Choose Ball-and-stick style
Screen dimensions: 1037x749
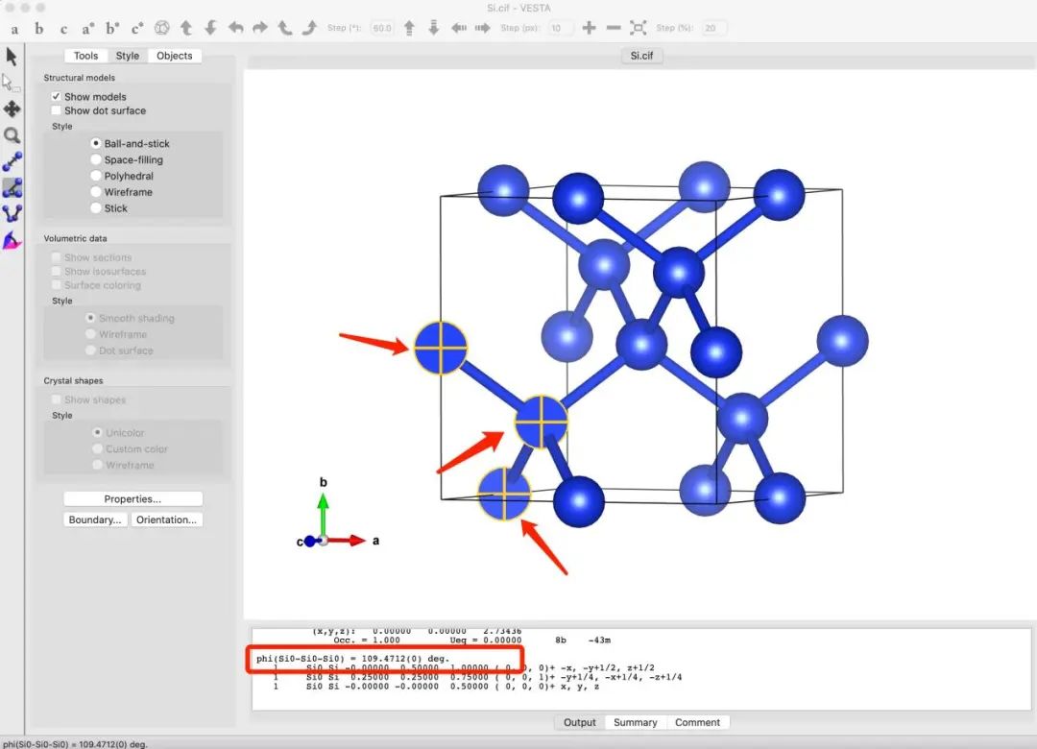96,144
